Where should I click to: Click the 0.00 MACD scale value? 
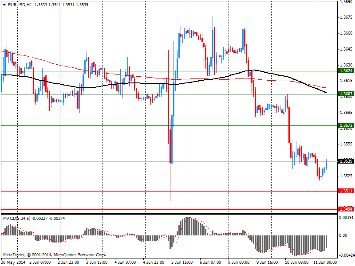(x=343, y=235)
